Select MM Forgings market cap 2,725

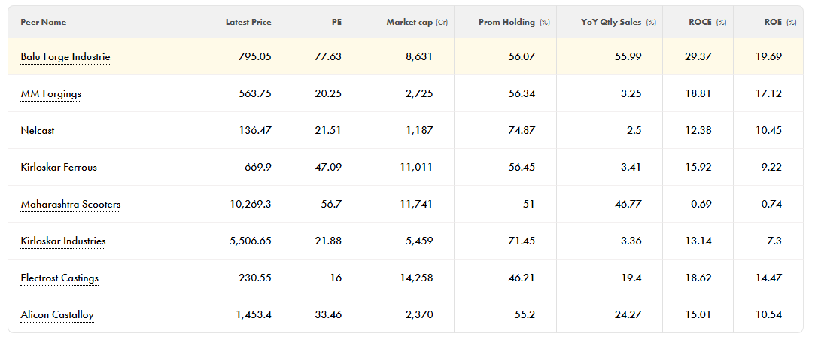[x=419, y=93]
